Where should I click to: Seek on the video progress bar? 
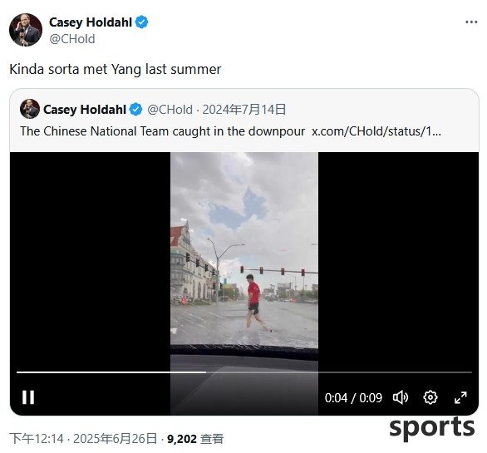244,372
